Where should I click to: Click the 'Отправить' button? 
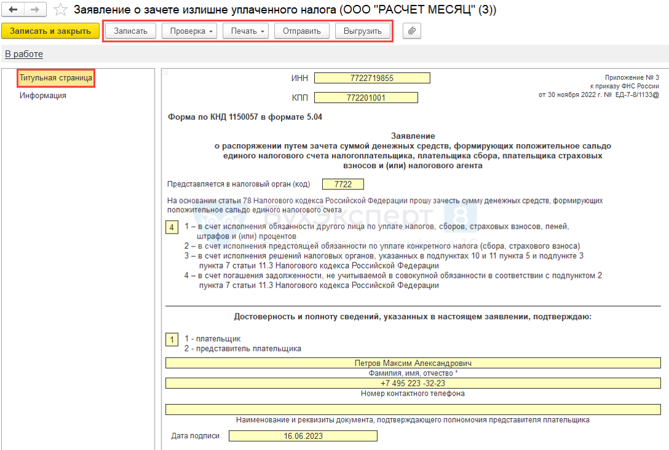click(x=301, y=31)
